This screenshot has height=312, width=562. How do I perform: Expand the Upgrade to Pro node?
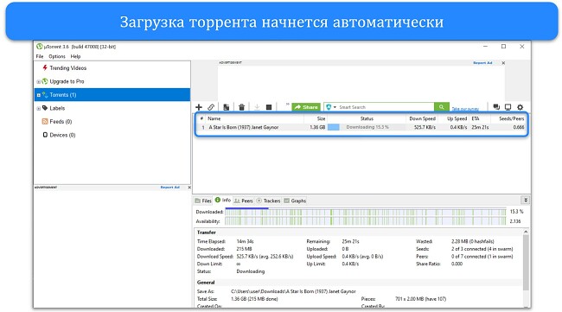[x=38, y=81]
